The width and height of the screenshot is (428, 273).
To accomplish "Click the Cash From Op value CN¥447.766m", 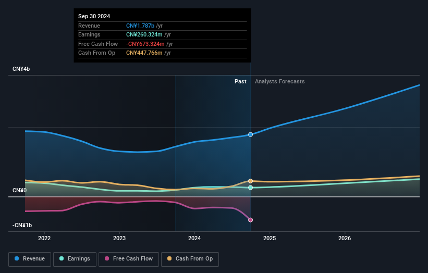I will 144,53.
